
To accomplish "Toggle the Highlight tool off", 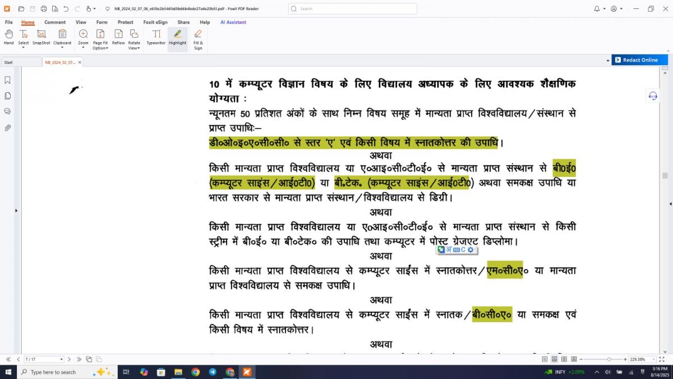I will pyautogui.click(x=177, y=37).
